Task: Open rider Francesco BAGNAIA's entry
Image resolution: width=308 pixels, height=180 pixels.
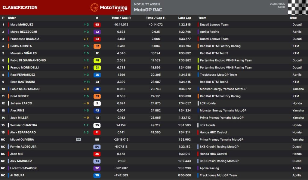Action: tap(25, 39)
